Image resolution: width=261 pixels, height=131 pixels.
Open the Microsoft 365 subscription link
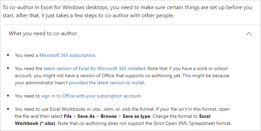pos(67,55)
